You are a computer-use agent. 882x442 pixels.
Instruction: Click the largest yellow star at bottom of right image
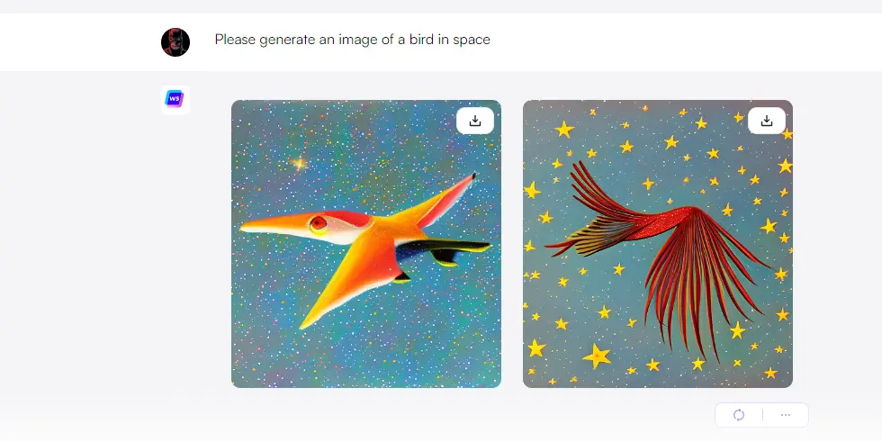596,356
